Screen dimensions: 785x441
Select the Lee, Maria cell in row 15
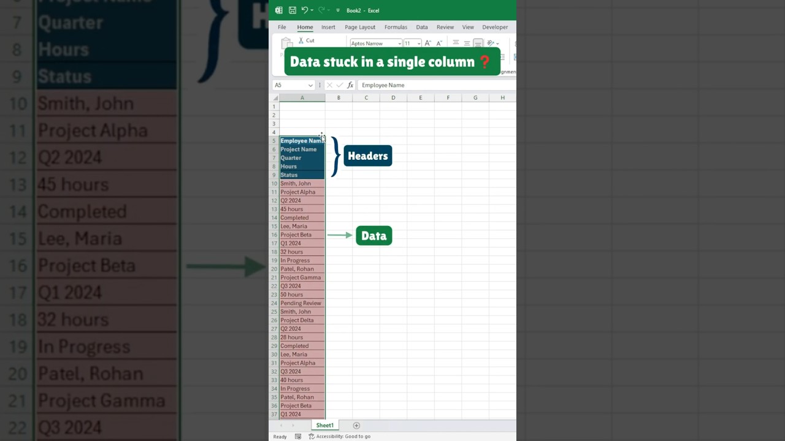(x=302, y=227)
